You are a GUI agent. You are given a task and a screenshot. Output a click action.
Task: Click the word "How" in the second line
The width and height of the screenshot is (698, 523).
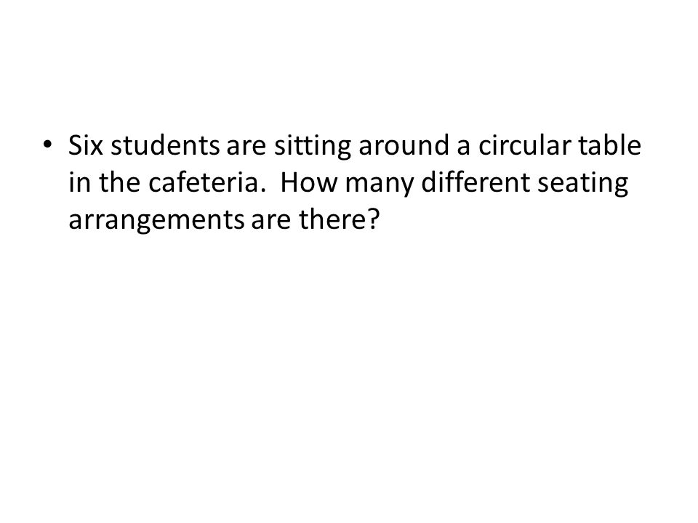tap(309, 182)
